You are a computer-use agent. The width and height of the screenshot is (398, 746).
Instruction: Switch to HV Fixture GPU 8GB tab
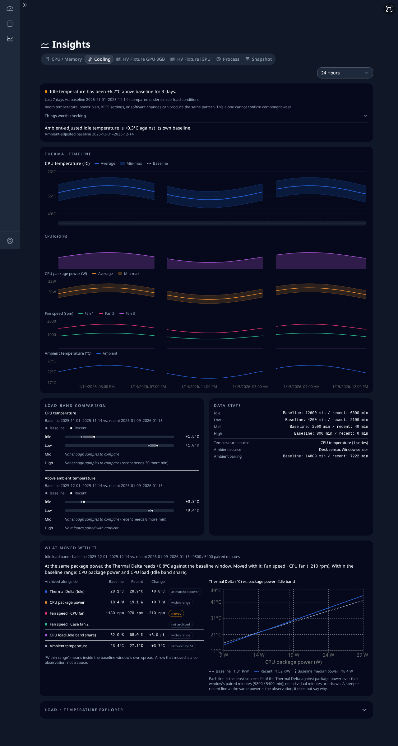click(x=141, y=59)
